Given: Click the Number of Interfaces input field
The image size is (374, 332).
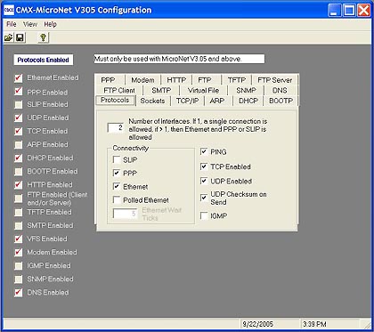Looking at the screenshot, I should click(x=116, y=127).
